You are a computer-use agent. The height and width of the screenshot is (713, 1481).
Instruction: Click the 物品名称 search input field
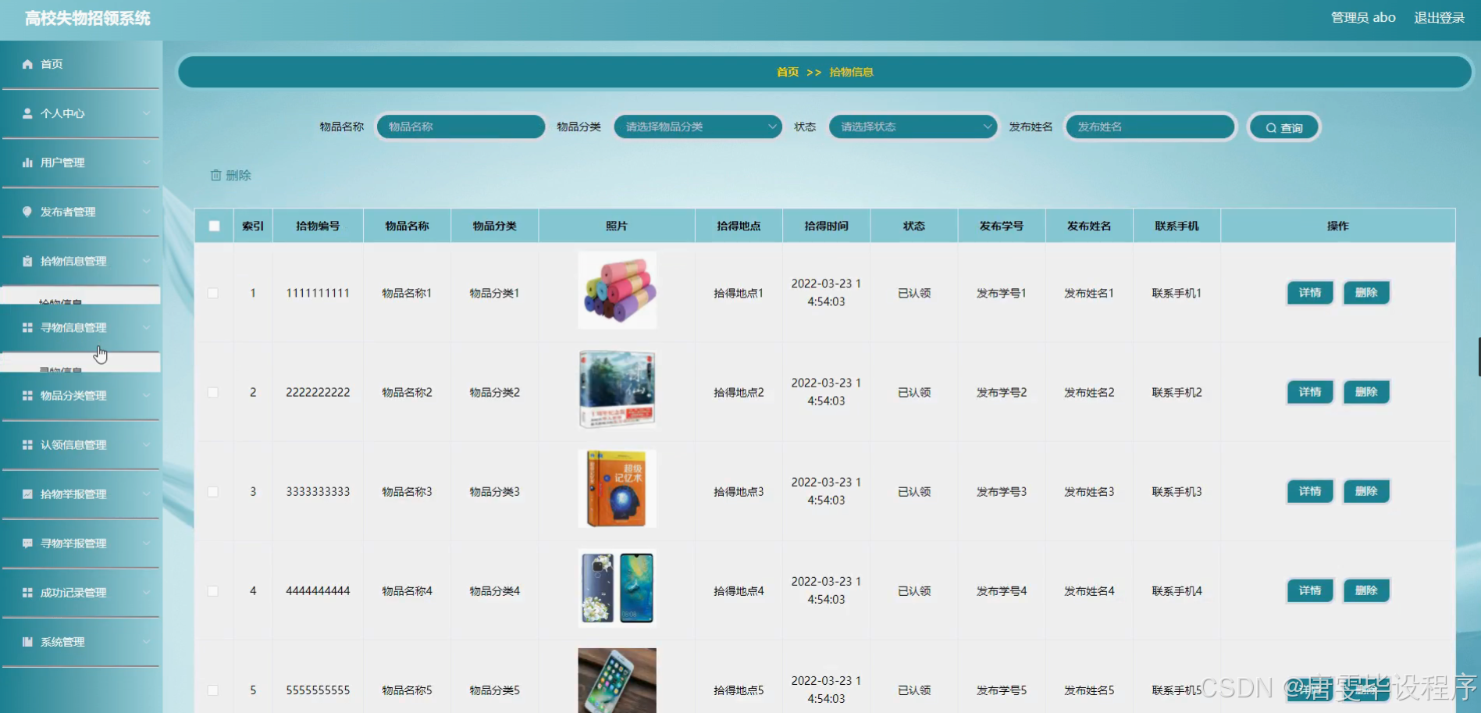point(461,127)
